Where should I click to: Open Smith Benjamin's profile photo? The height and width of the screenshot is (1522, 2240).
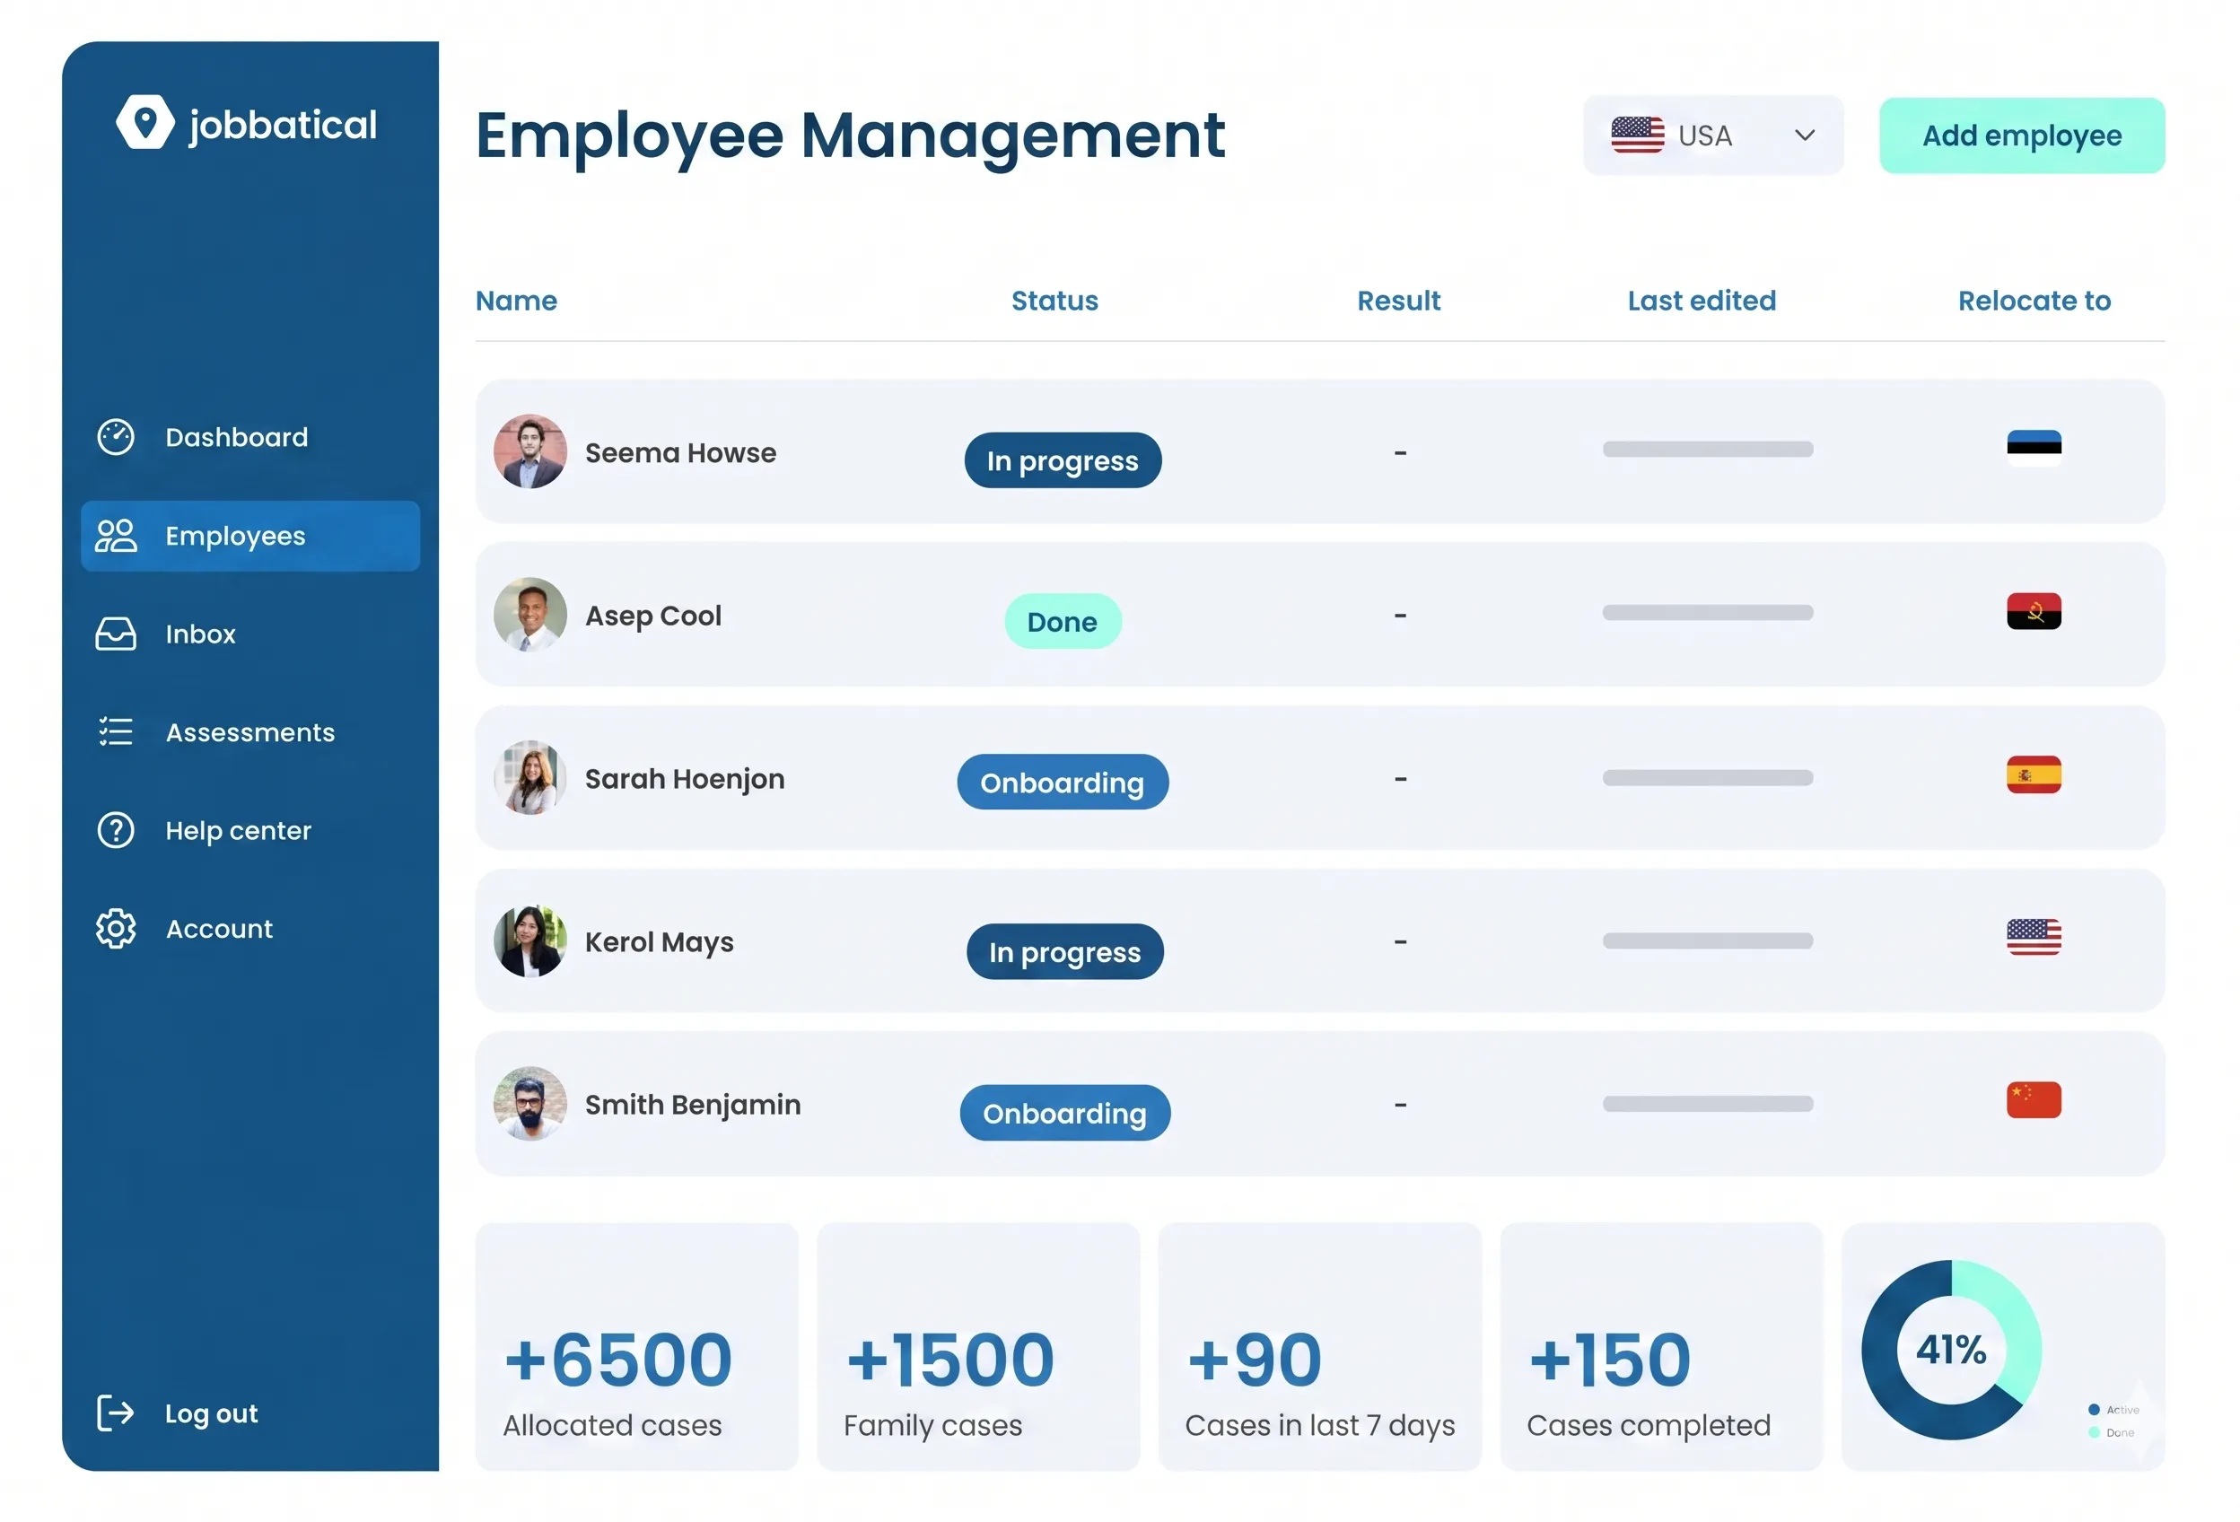point(530,1105)
